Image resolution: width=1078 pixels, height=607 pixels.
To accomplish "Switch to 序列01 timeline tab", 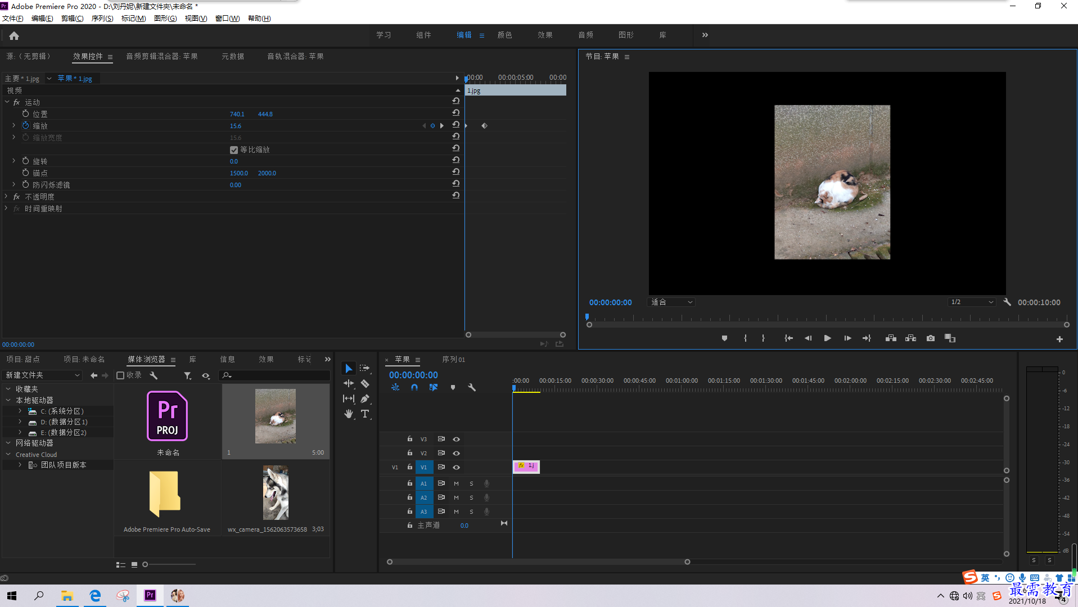I will [x=454, y=360].
